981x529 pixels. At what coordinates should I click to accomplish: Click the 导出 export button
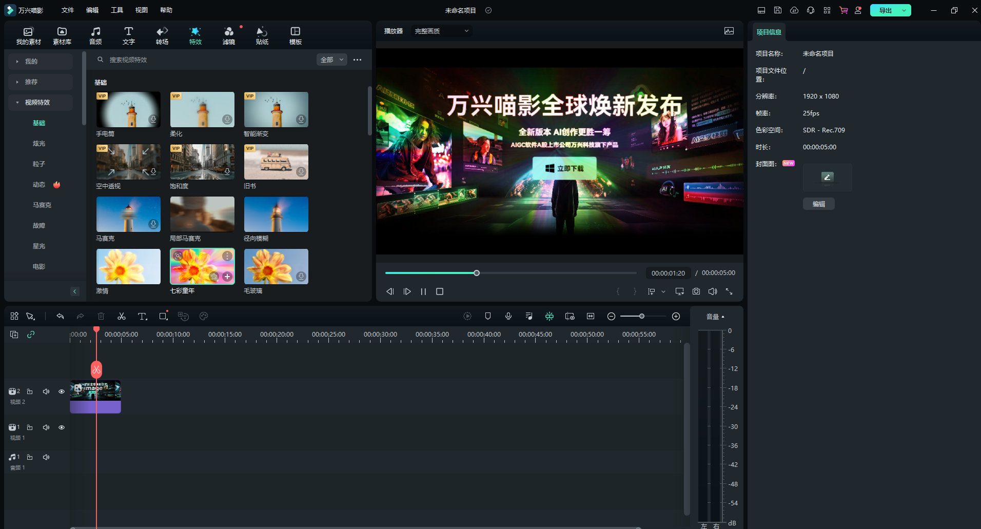885,10
